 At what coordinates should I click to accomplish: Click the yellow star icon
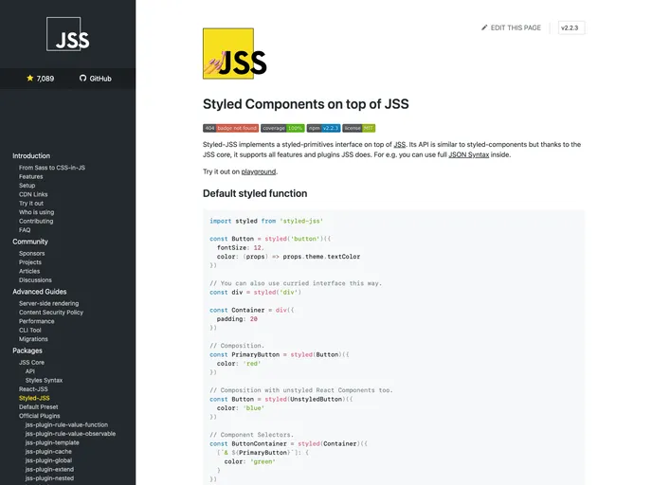tap(30, 78)
